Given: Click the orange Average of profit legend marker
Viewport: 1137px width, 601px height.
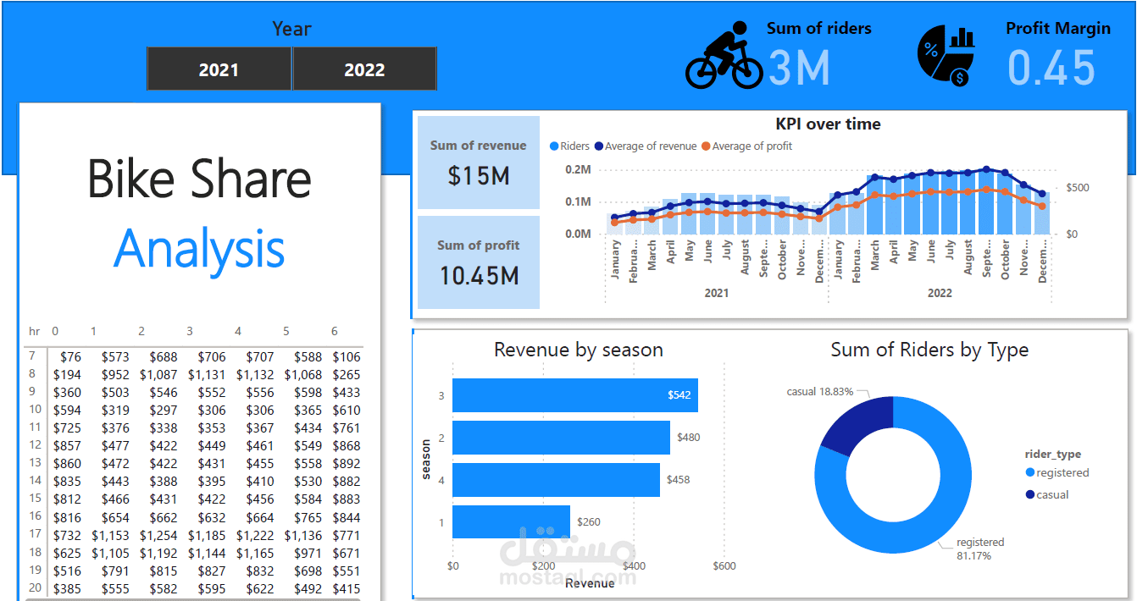Looking at the screenshot, I should pos(704,146).
